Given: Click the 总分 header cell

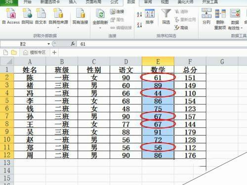Looking at the screenshot, I should pyautogui.click(x=190, y=70).
